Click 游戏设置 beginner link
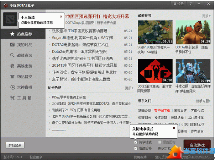This screenshot has width=215, height=161. (180, 111)
